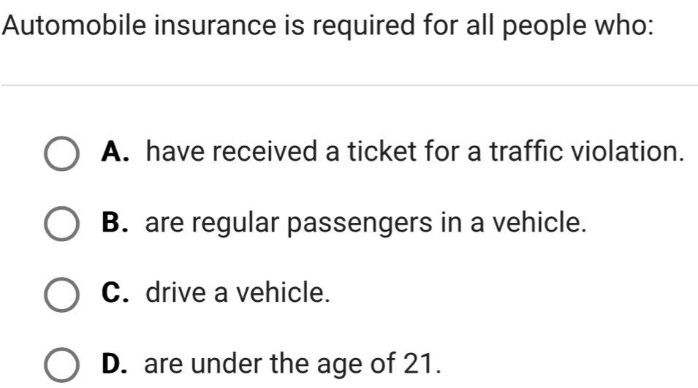Click the question text 'Automobile insurance is required'
The width and height of the screenshot is (698, 388).
(209, 25)
